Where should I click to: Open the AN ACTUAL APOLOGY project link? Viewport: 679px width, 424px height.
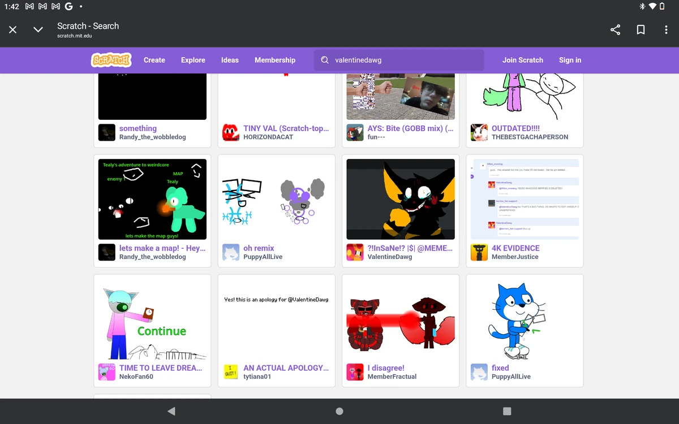tap(286, 368)
